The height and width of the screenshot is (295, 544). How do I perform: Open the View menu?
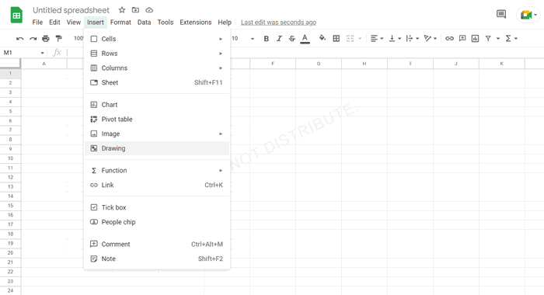pyautogui.click(x=74, y=23)
